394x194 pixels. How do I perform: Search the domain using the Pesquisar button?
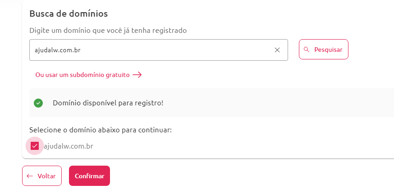[324, 49]
